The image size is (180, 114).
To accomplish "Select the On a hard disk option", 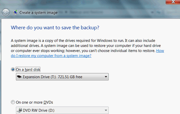I will (x=13, y=69).
